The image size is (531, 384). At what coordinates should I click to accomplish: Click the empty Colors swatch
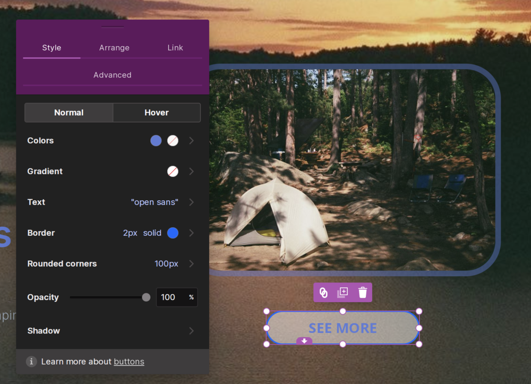click(173, 141)
